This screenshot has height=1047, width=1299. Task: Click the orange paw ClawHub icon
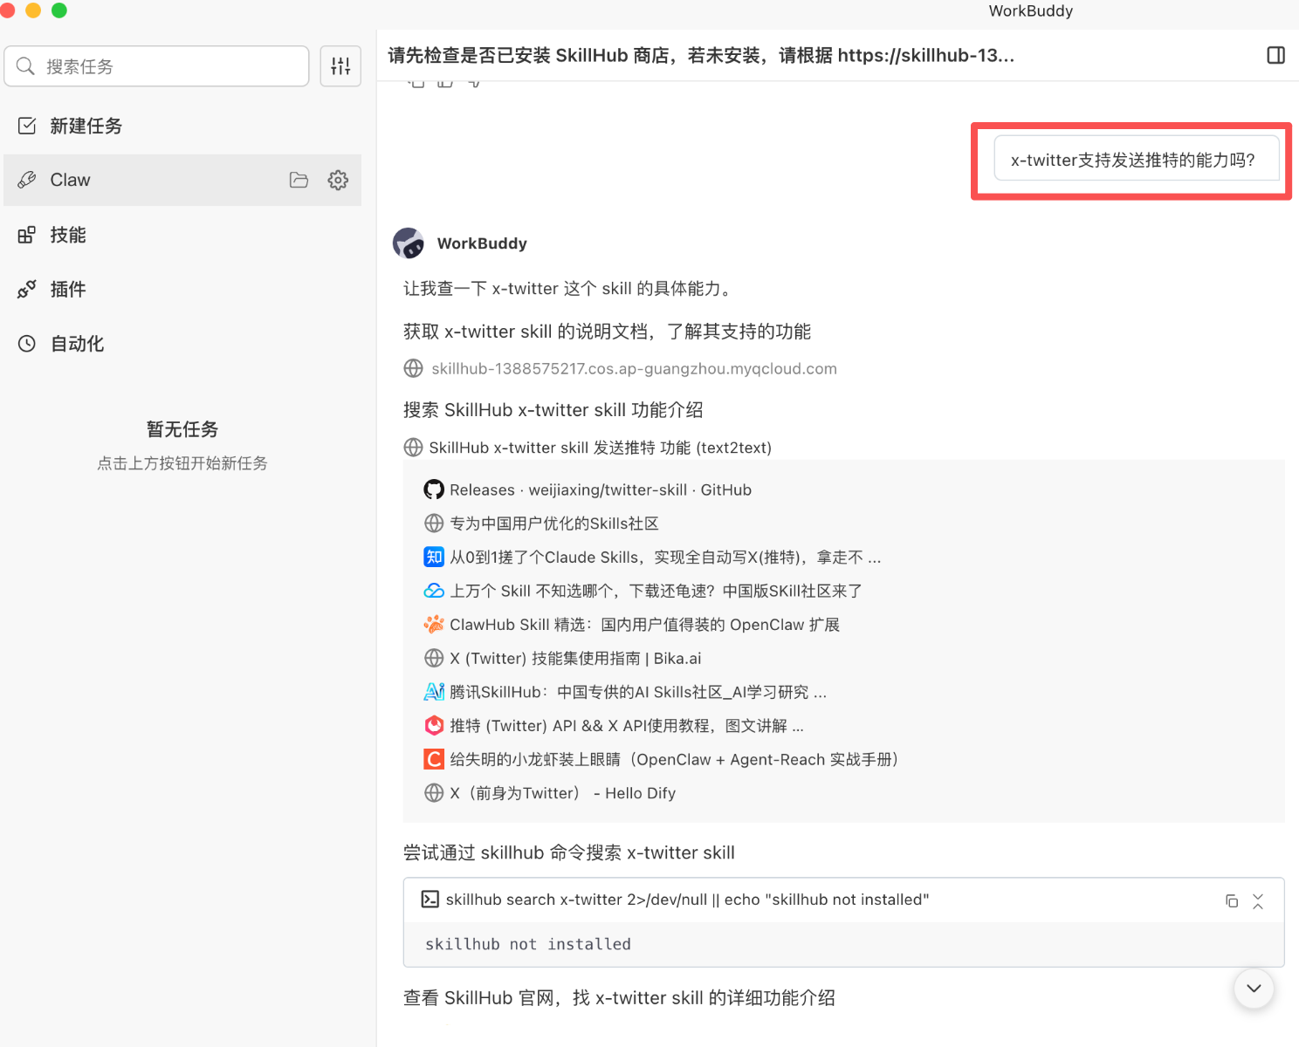click(434, 625)
